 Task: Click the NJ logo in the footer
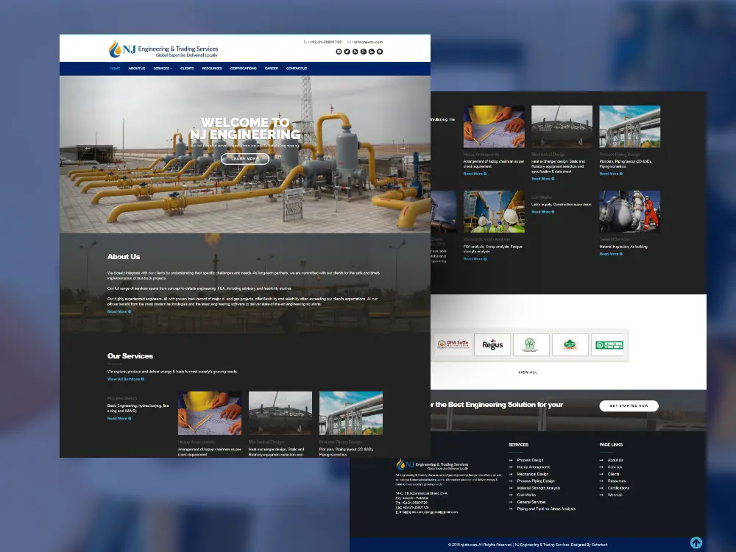click(432, 464)
